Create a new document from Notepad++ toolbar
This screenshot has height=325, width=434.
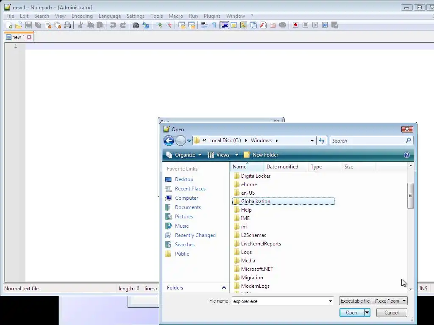point(9,25)
